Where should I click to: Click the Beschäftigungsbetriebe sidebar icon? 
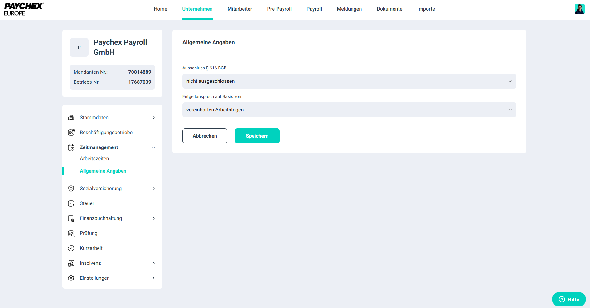tap(71, 133)
